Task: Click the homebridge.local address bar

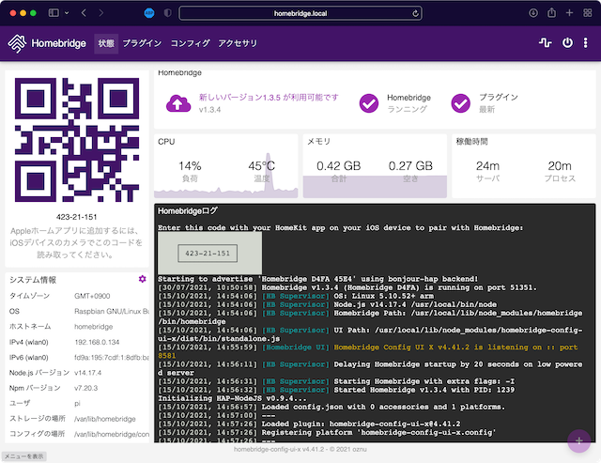Action: (300, 13)
